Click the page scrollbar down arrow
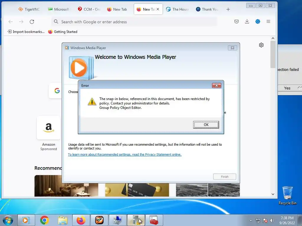Screen dimensions: 302x226 tap(273, 194)
